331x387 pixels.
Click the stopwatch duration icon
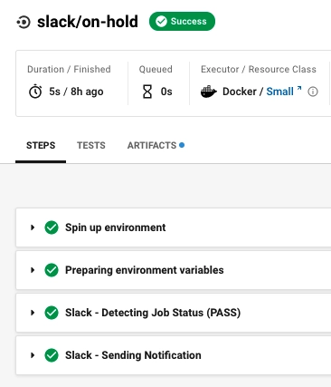(x=35, y=92)
